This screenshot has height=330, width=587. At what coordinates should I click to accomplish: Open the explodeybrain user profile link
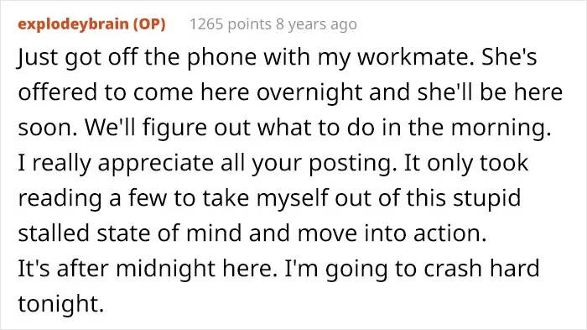point(74,24)
